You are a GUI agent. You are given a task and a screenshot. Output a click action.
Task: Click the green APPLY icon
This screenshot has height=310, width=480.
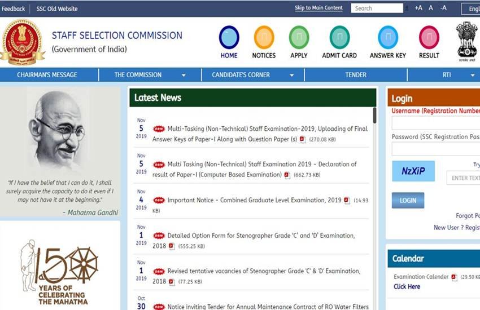pos(299,38)
